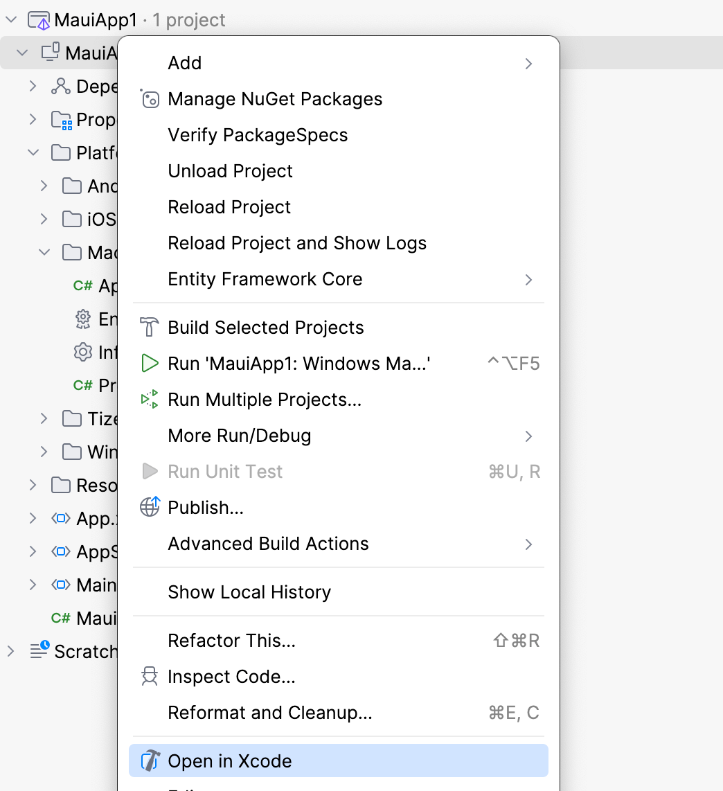This screenshot has width=723, height=791.
Task: Click the Build Selected Projects hammer icon
Action: coord(150,327)
